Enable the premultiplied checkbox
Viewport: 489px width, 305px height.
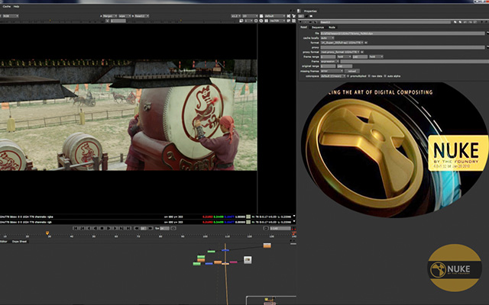(x=348, y=76)
